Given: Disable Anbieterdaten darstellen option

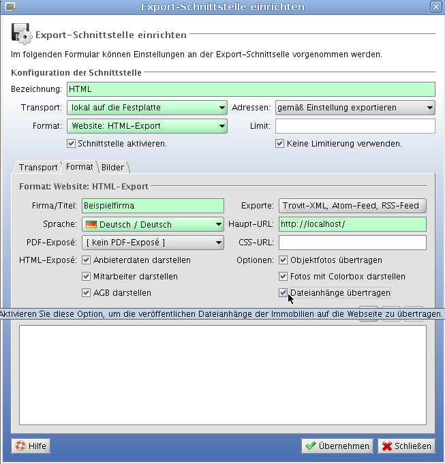Looking at the screenshot, I should tap(87, 260).
